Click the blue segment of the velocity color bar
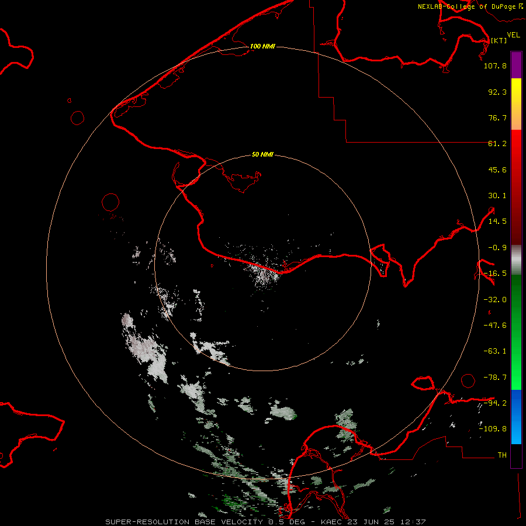The width and height of the screenshot is (526, 526). tap(516, 417)
